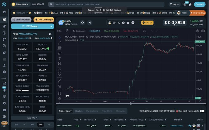The width and height of the screenshot is (209, 130).
Task: Toggle lock all drawing tools
Action: pyautogui.click(x=59, y=98)
